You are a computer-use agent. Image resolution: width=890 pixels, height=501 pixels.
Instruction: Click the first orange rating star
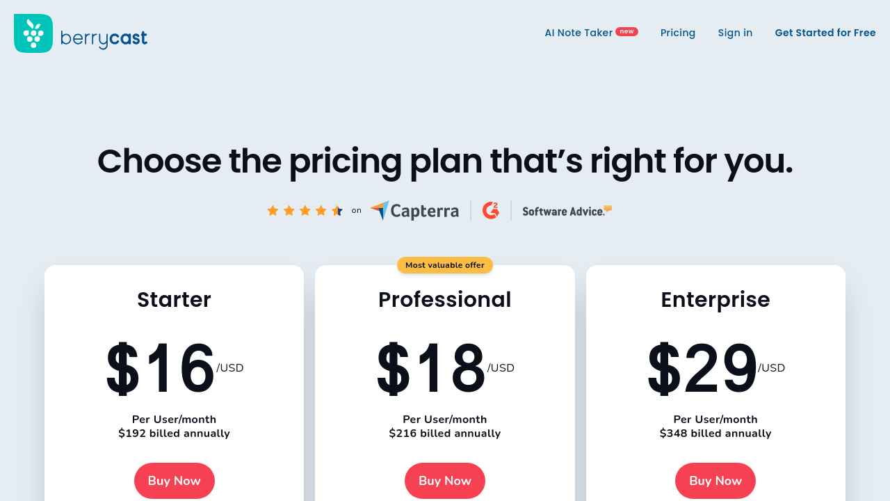[273, 210]
